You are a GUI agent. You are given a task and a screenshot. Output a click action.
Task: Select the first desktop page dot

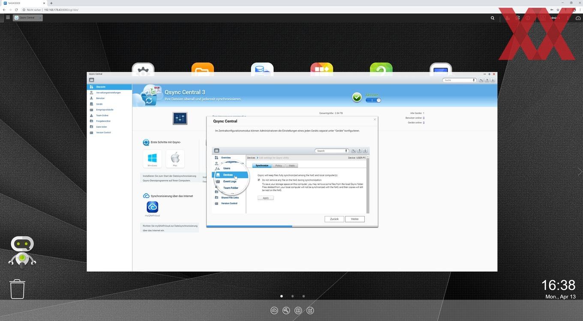[x=282, y=296]
